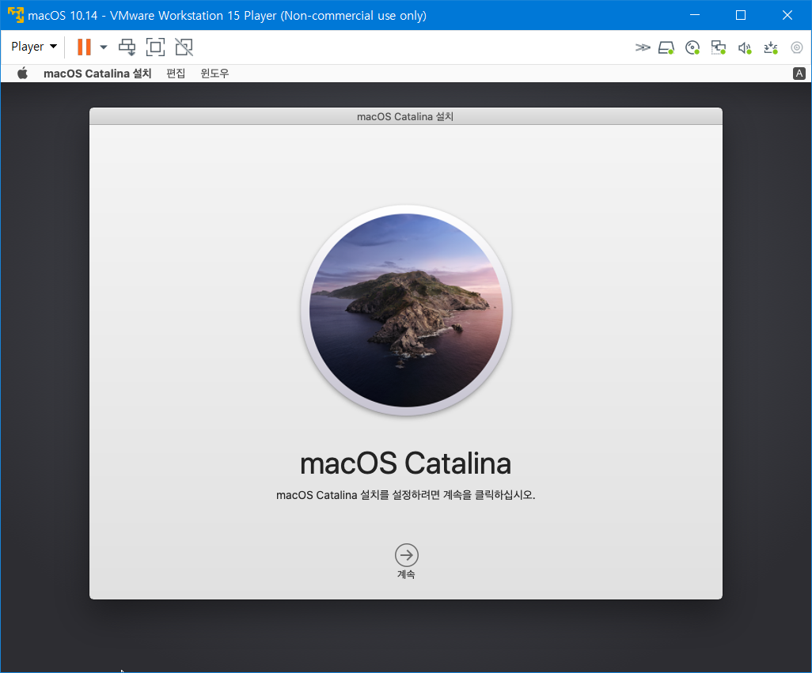Click the input source A indicator

tap(799, 74)
